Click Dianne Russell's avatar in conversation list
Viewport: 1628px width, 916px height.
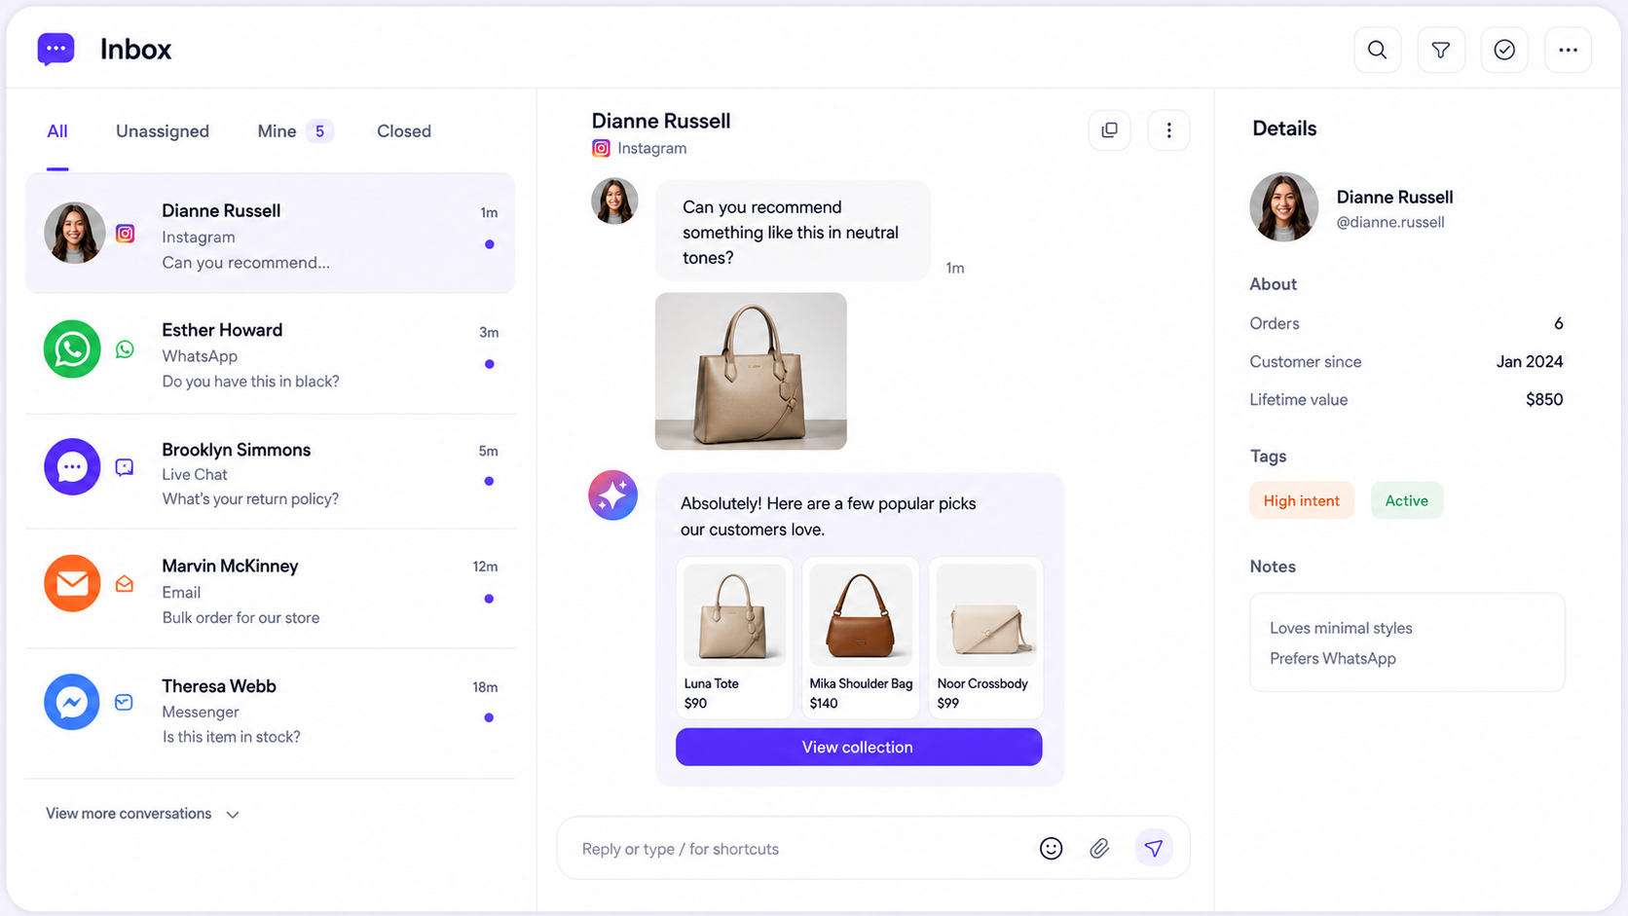tap(75, 233)
